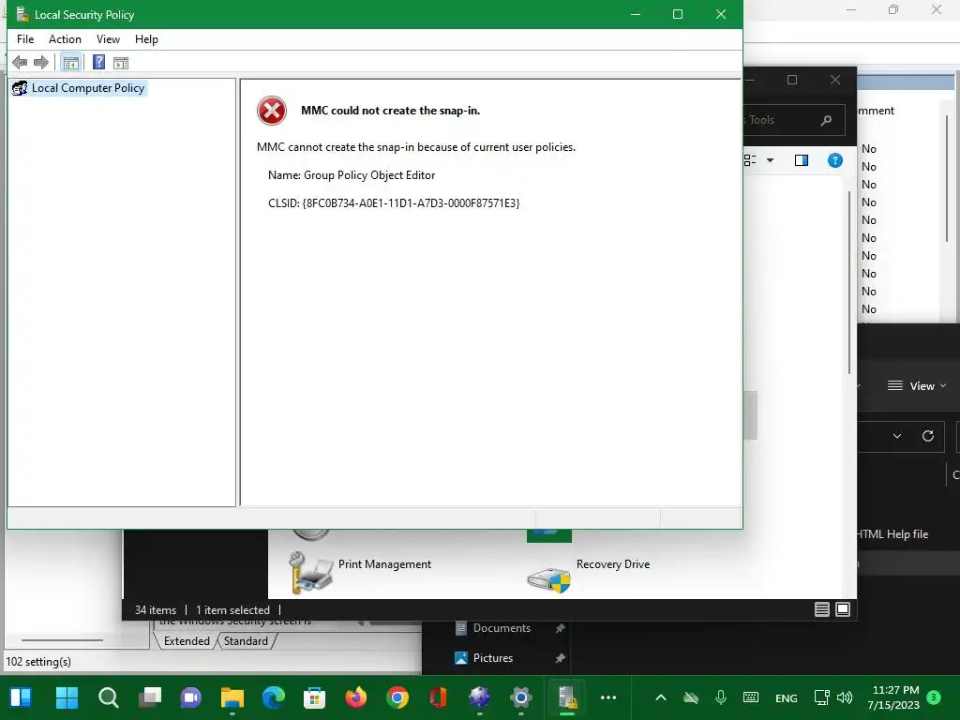Open the Windows Start button
The height and width of the screenshot is (720, 960).
pyautogui.click(x=67, y=697)
